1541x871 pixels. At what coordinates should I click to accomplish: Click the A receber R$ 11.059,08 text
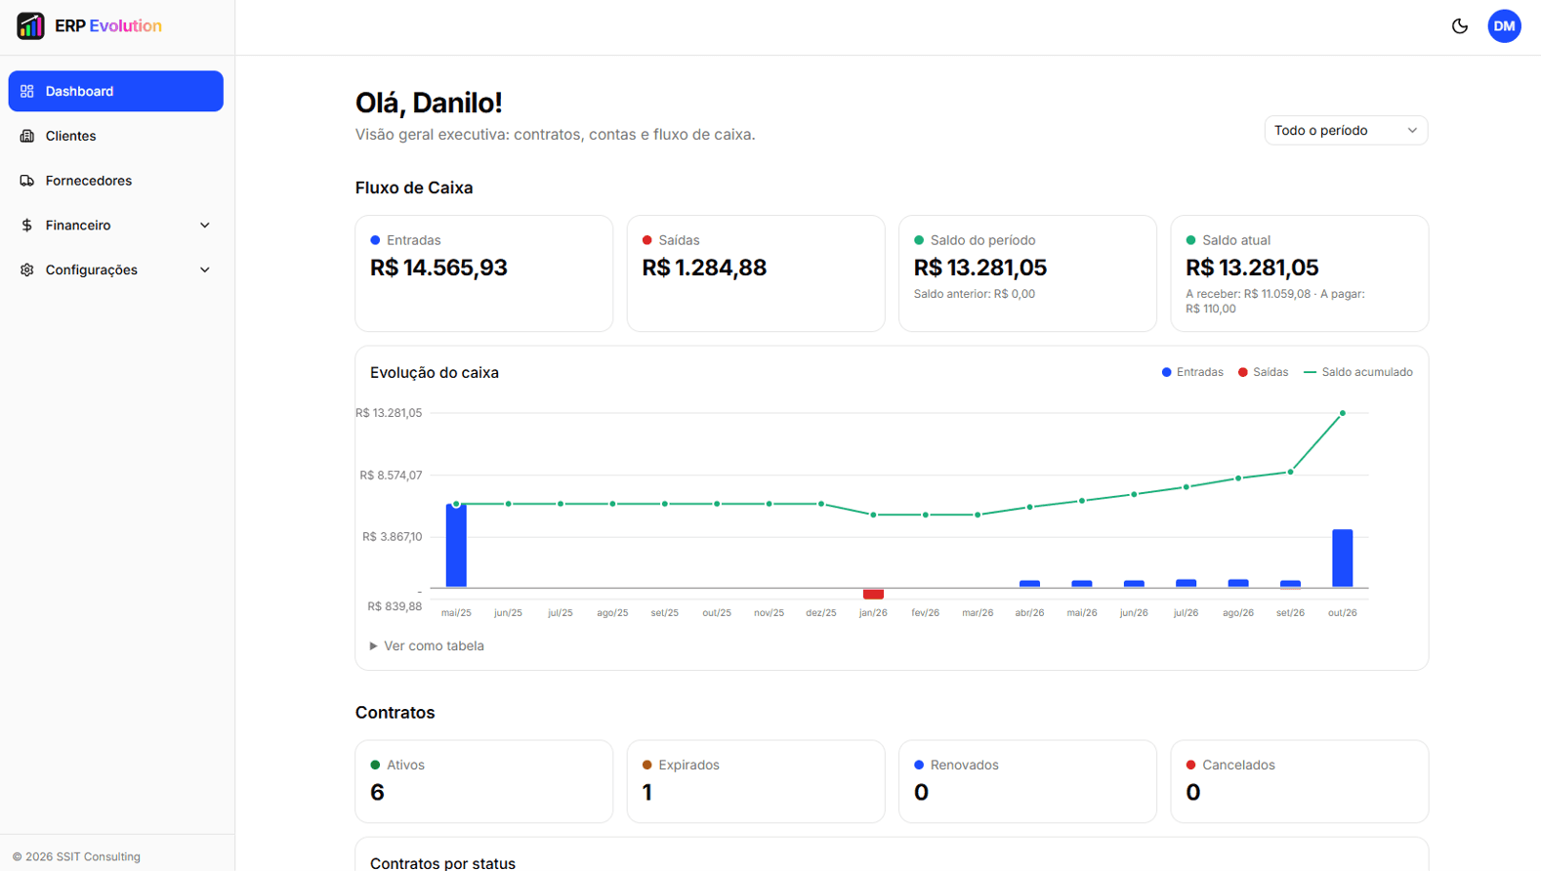[x=1248, y=294]
